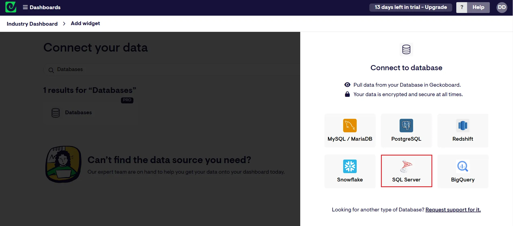Choose the Redshift database icon
The image size is (513, 226).
point(463,126)
